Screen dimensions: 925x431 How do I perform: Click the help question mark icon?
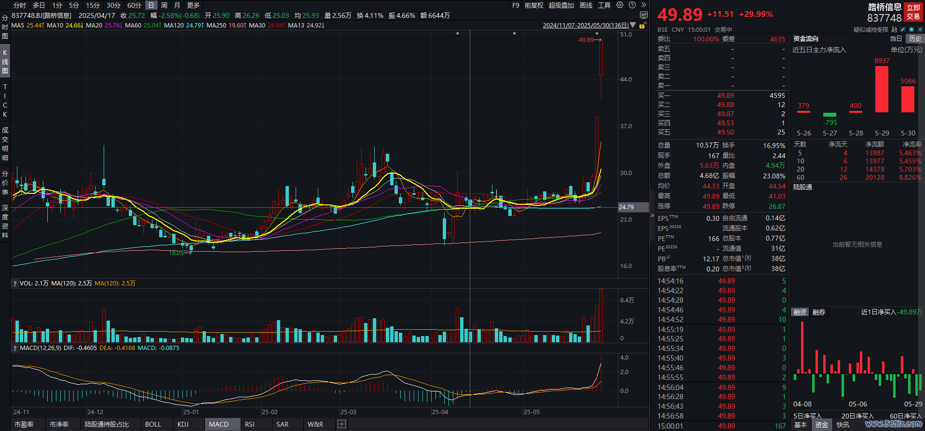(632, 5)
